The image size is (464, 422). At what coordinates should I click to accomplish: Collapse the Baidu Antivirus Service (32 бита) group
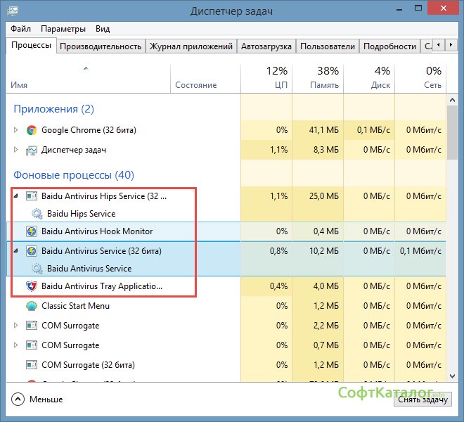(16, 251)
